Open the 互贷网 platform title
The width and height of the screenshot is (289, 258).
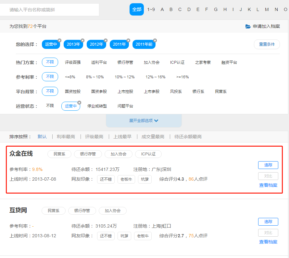[18, 210]
